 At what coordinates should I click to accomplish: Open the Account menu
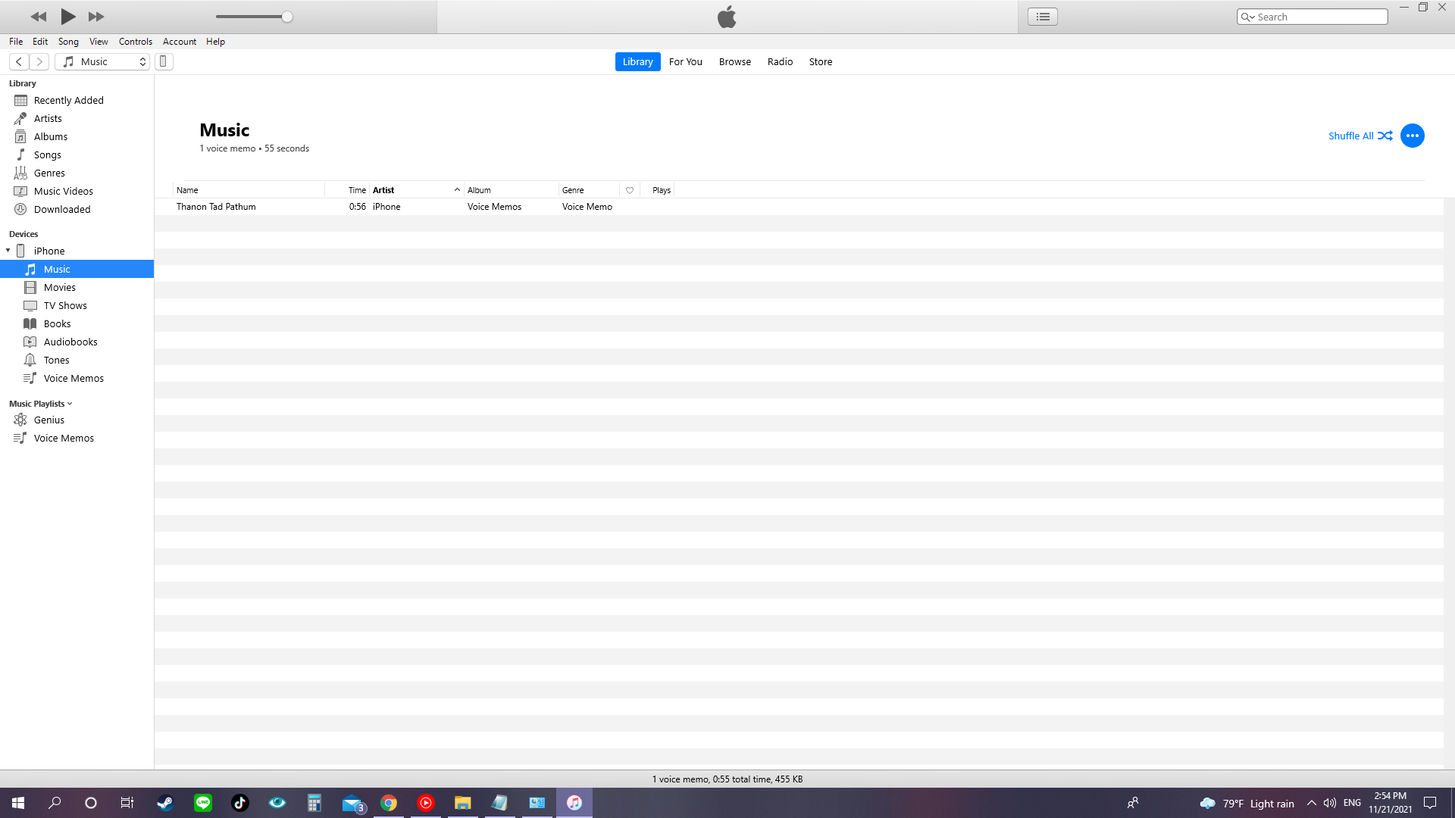(x=180, y=42)
